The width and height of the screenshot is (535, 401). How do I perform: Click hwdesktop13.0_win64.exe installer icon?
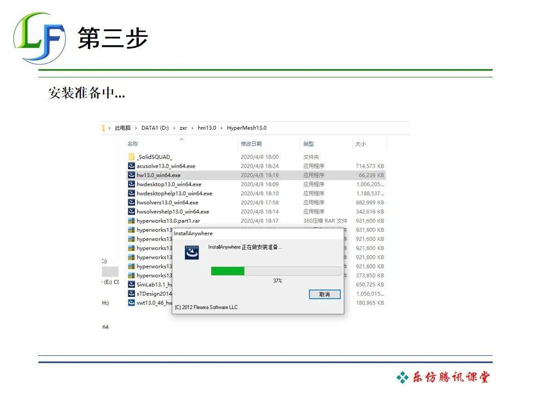[x=132, y=184]
